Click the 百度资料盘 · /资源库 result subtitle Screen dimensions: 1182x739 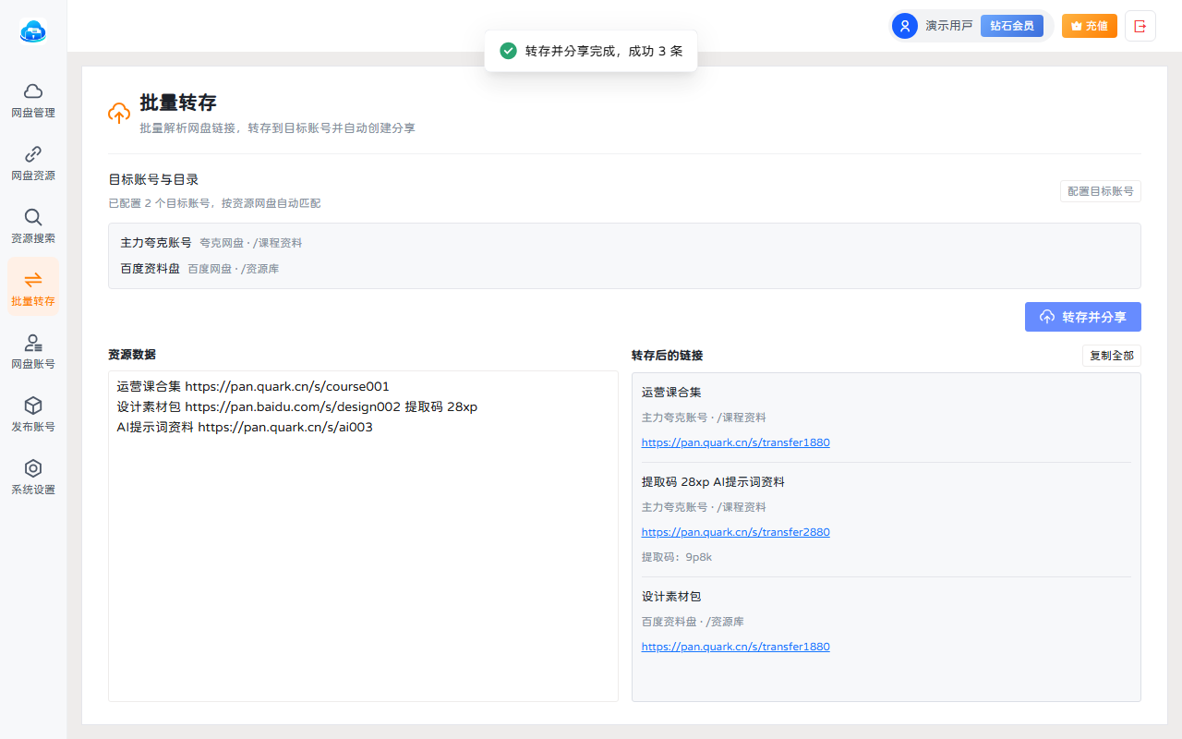(693, 622)
